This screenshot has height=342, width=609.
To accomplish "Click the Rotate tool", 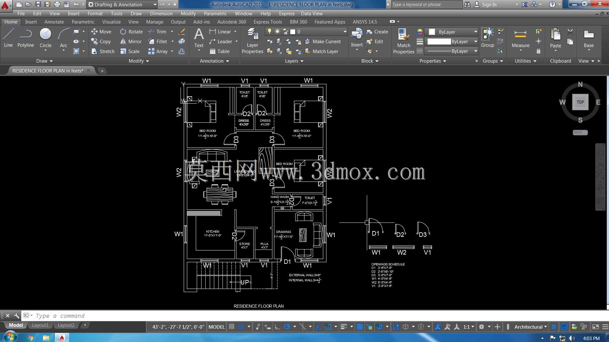I will tap(131, 32).
